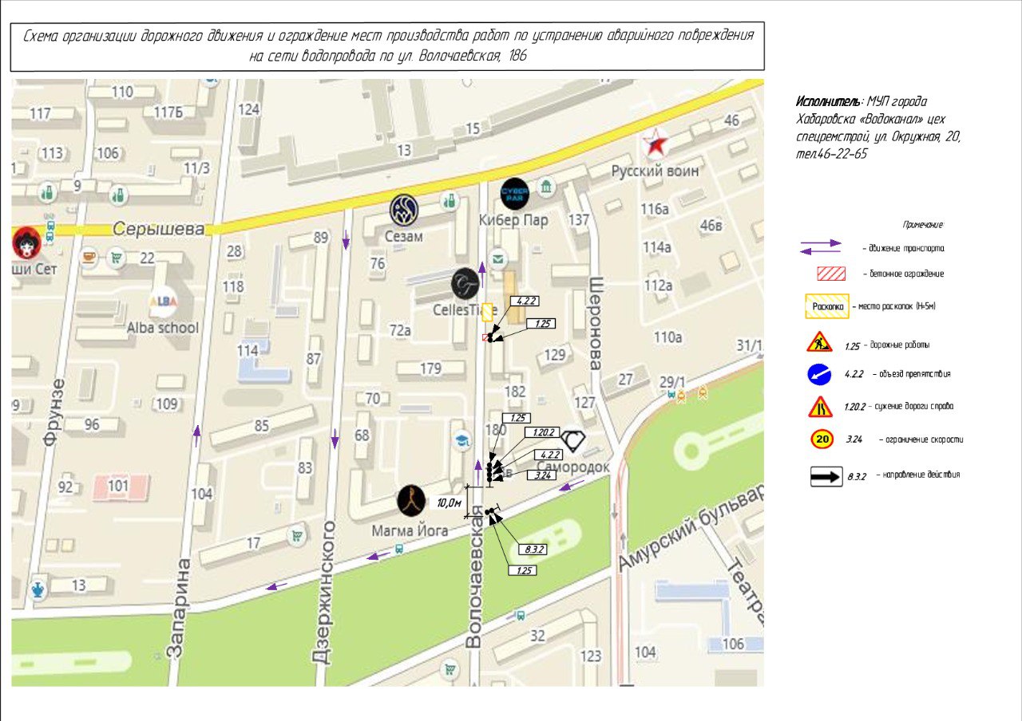Click the yellow Раскопка legend box

[826, 307]
